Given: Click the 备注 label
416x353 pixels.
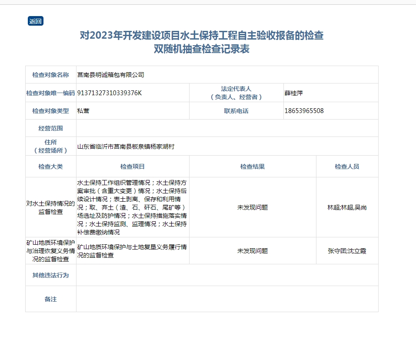Looking at the screenshot, I should click(x=51, y=300).
